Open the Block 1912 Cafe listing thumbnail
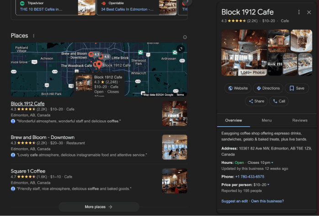 pyautogui.click(x=175, y=113)
